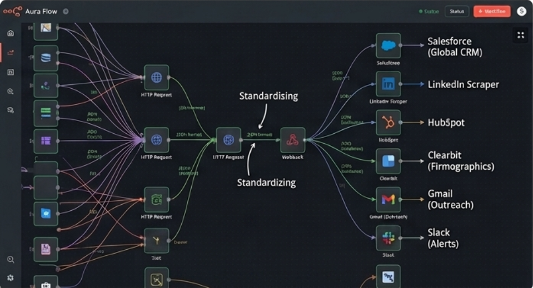The width and height of the screenshot is (533, 288).
Task: Select the Salesforce cloud node
Action: click(388, 46)
